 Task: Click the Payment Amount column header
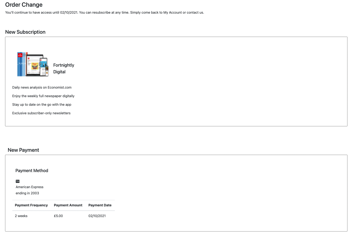click(x=68, y=205)
